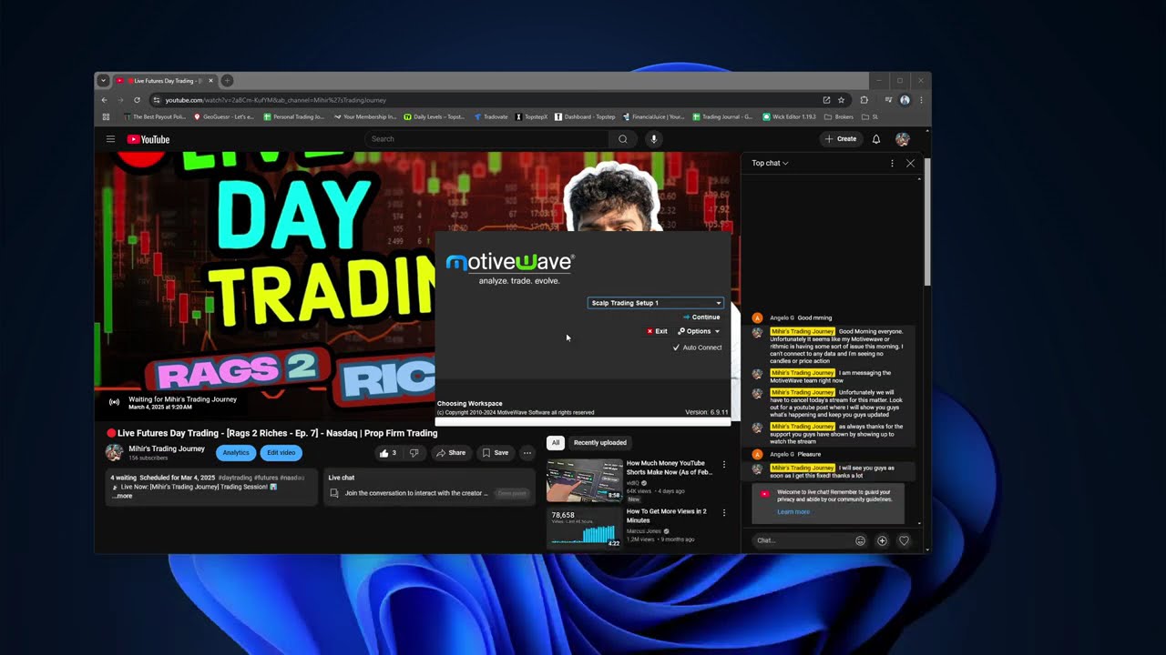Screen dimensions: 1166x655
Task: Go to YouTube home via logo
Action: point(148,139)
